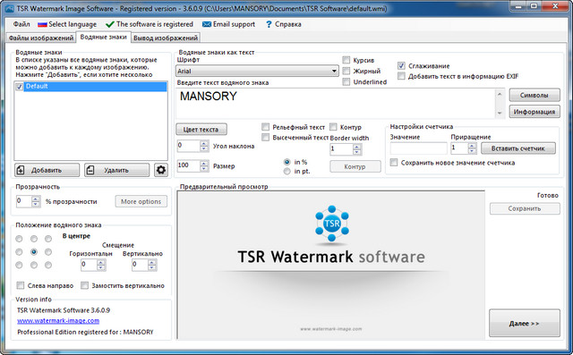Click the Размер value field showing 100

coord(189,165)
